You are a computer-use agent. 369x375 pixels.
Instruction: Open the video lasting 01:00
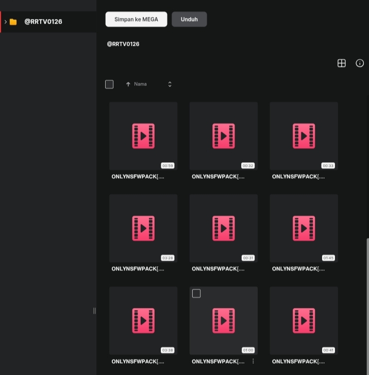coord(224,320)
